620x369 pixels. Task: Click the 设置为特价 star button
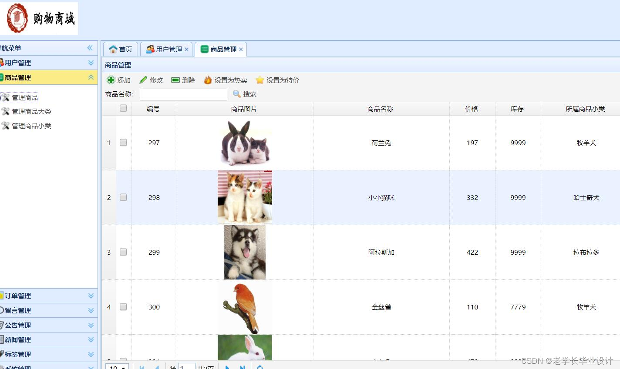point(277,80)
